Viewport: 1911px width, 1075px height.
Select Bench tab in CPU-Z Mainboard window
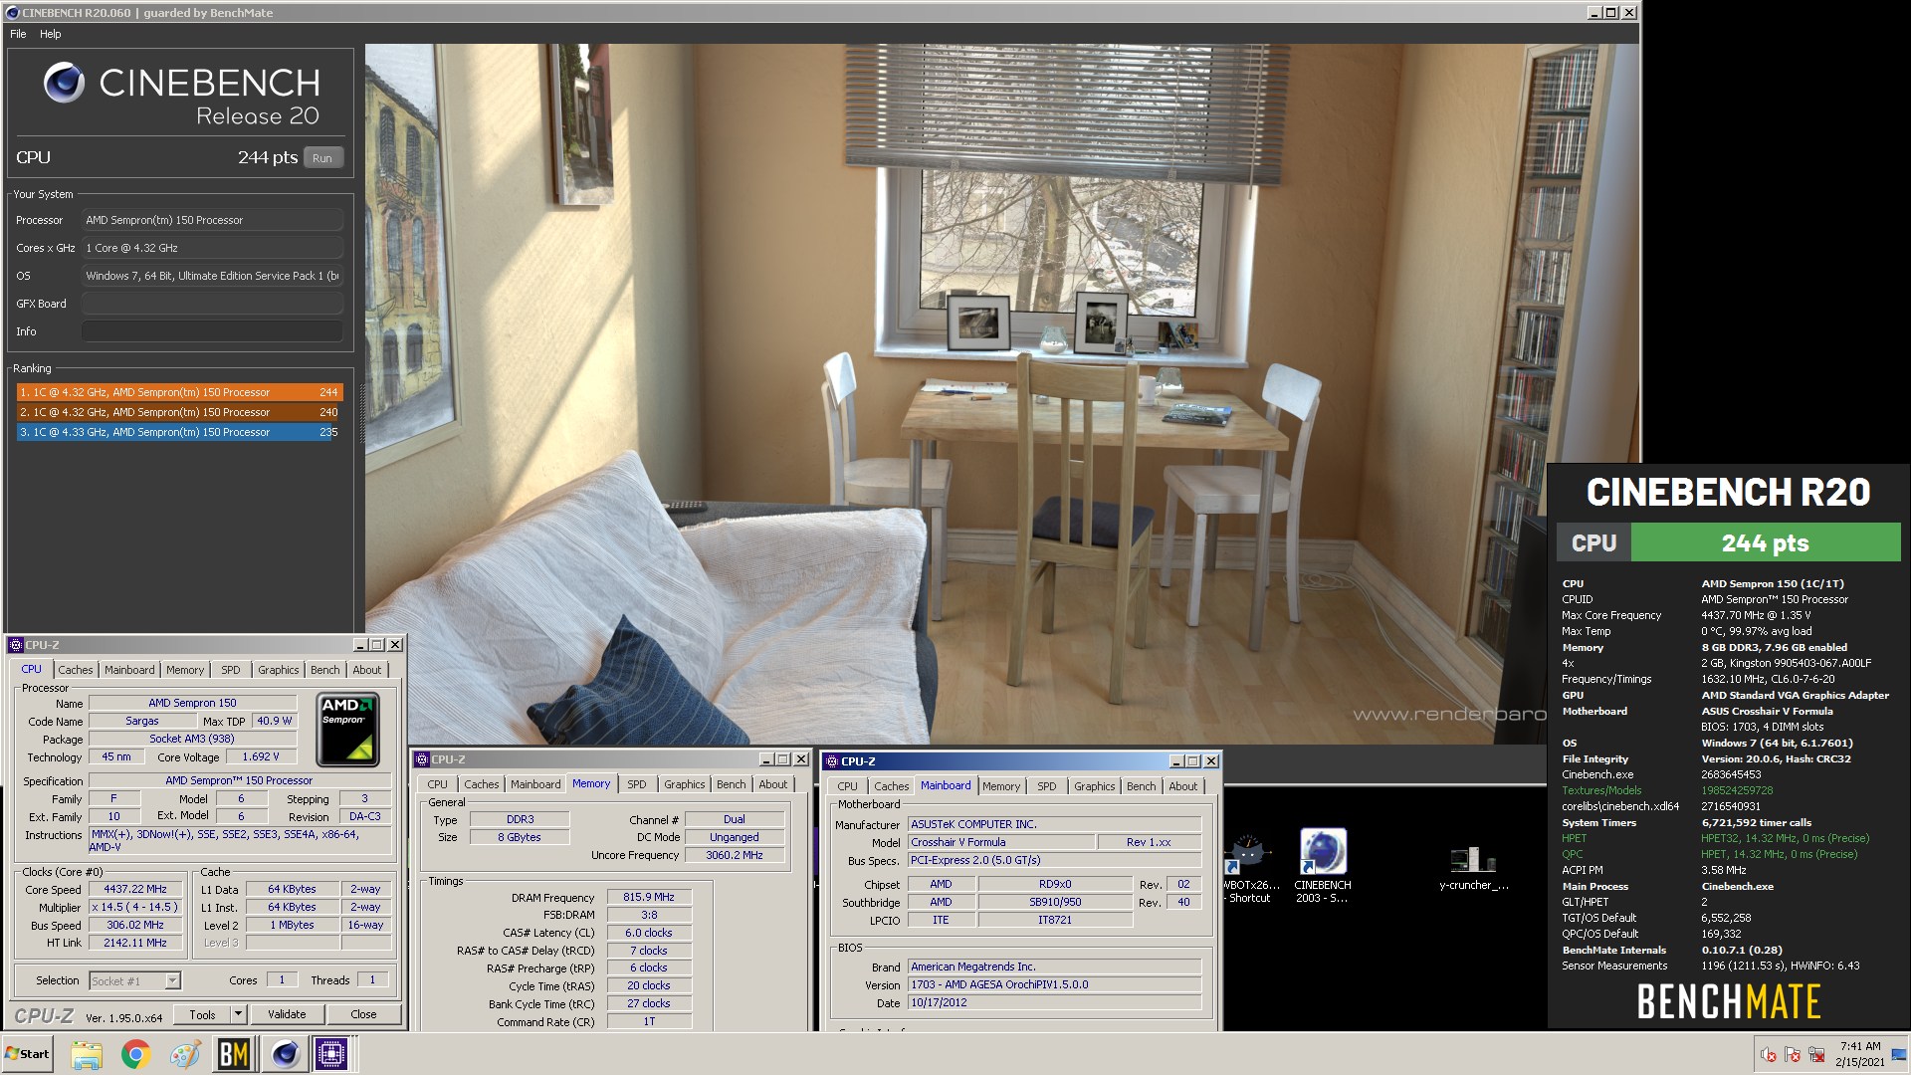(1141, 786)
